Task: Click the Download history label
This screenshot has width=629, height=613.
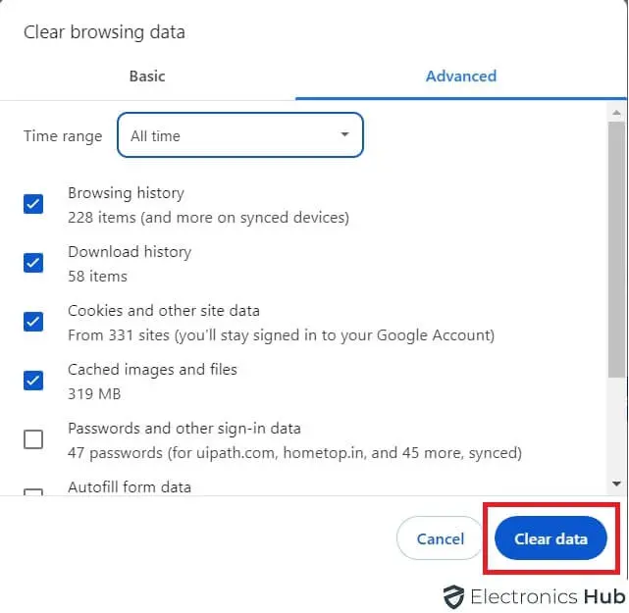Action: click(130, 252)
